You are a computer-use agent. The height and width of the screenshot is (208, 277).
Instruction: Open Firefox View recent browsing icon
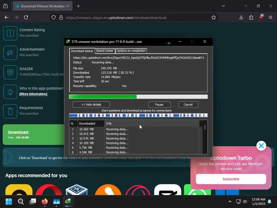[x=5, y=6]
